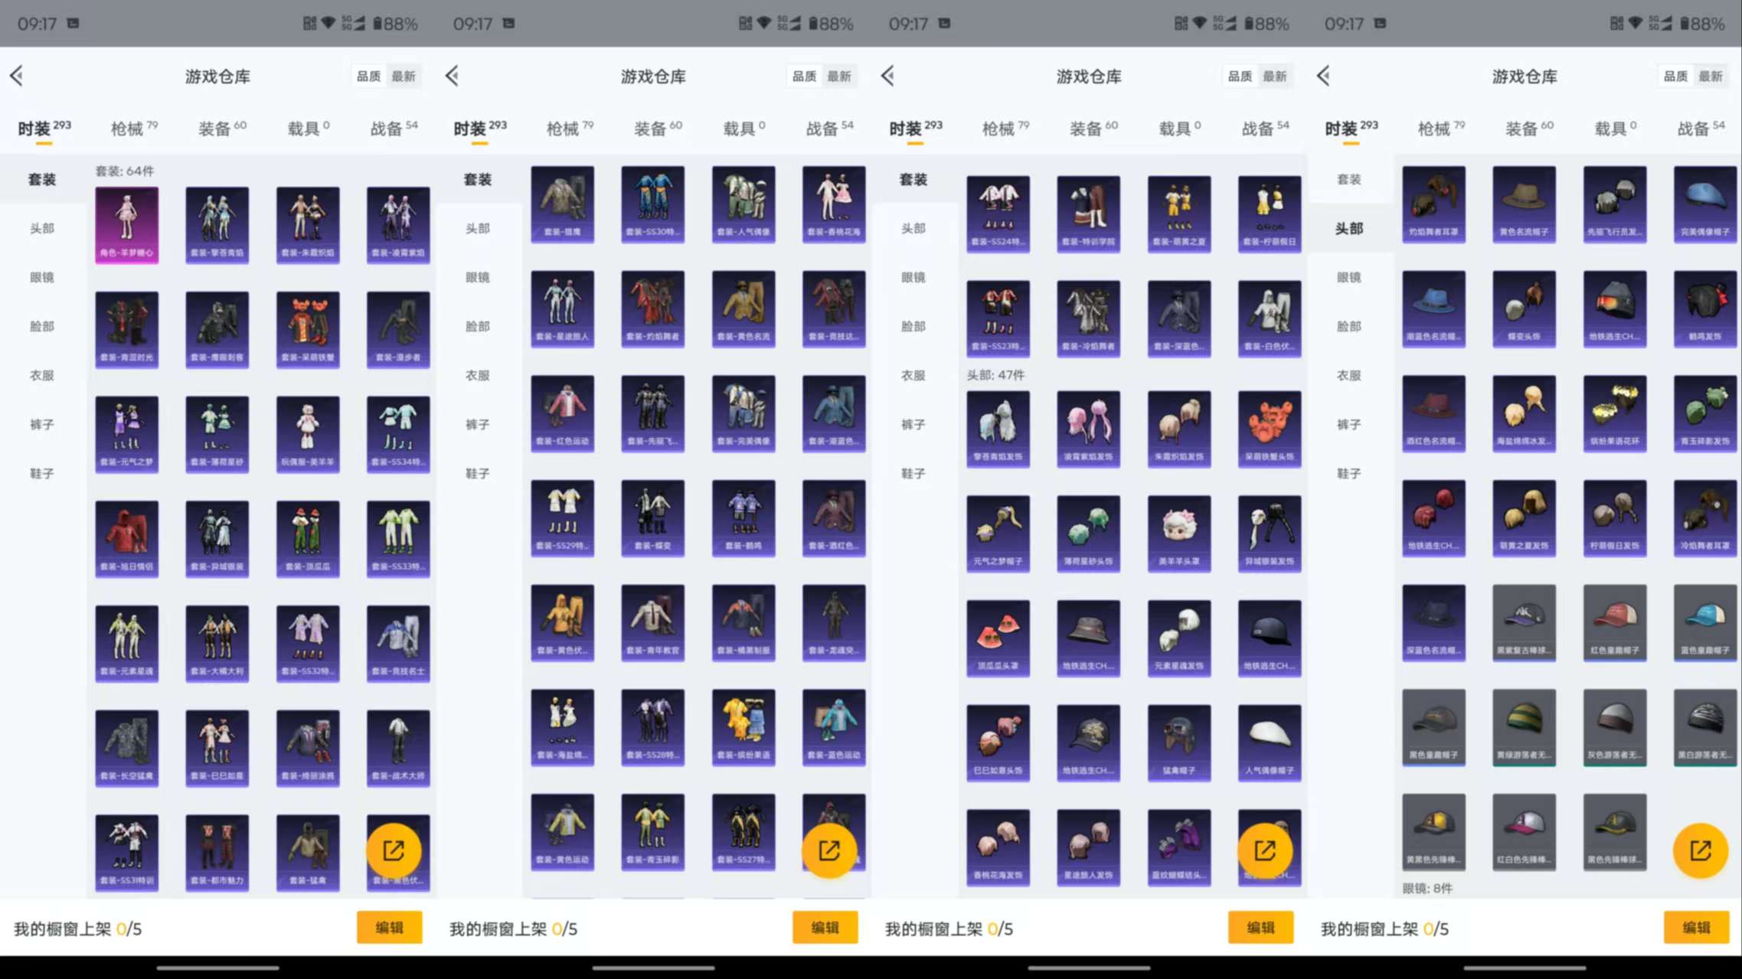
Task: Tap the orange share button in the third panel
Action: click(x=1265, y=850)
